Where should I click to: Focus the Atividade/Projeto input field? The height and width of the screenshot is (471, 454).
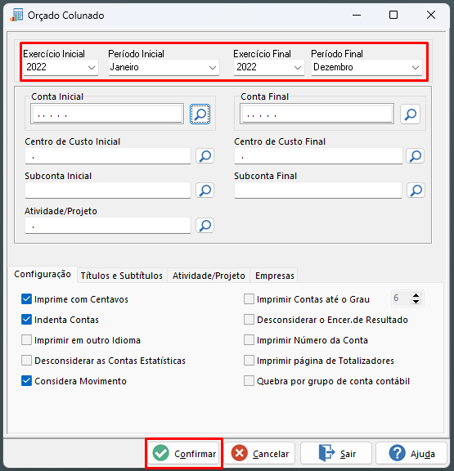coord(108,226)
